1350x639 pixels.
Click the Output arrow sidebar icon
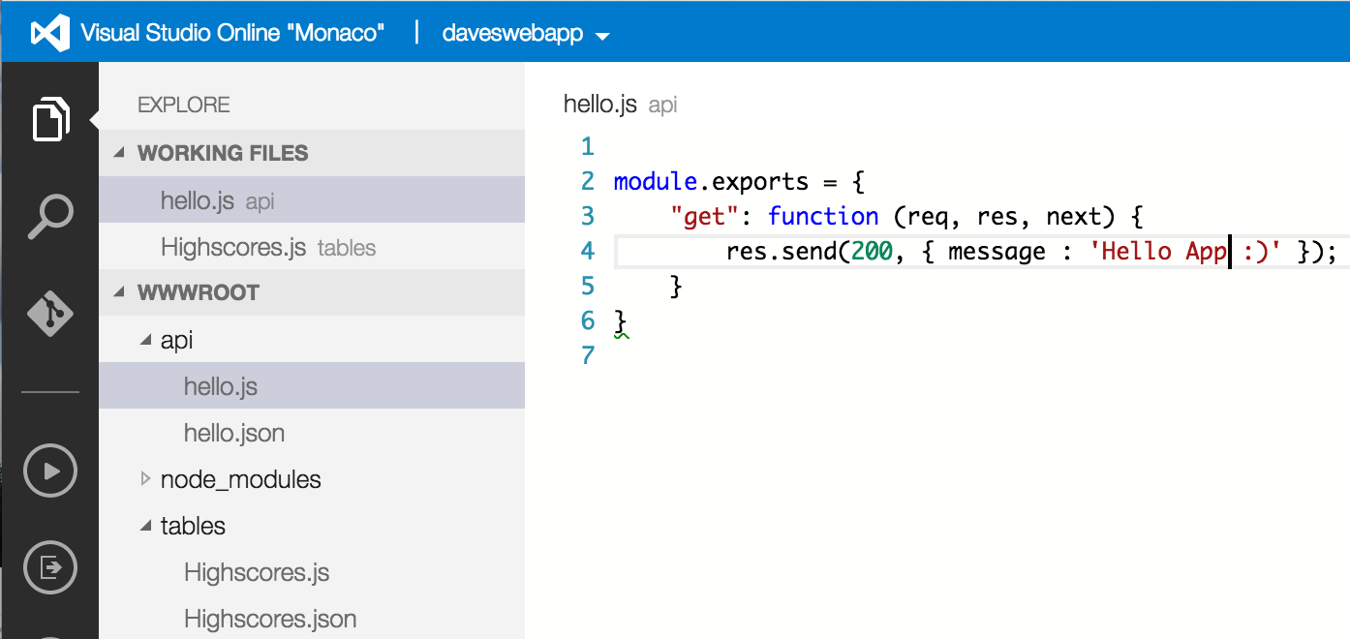50,566
